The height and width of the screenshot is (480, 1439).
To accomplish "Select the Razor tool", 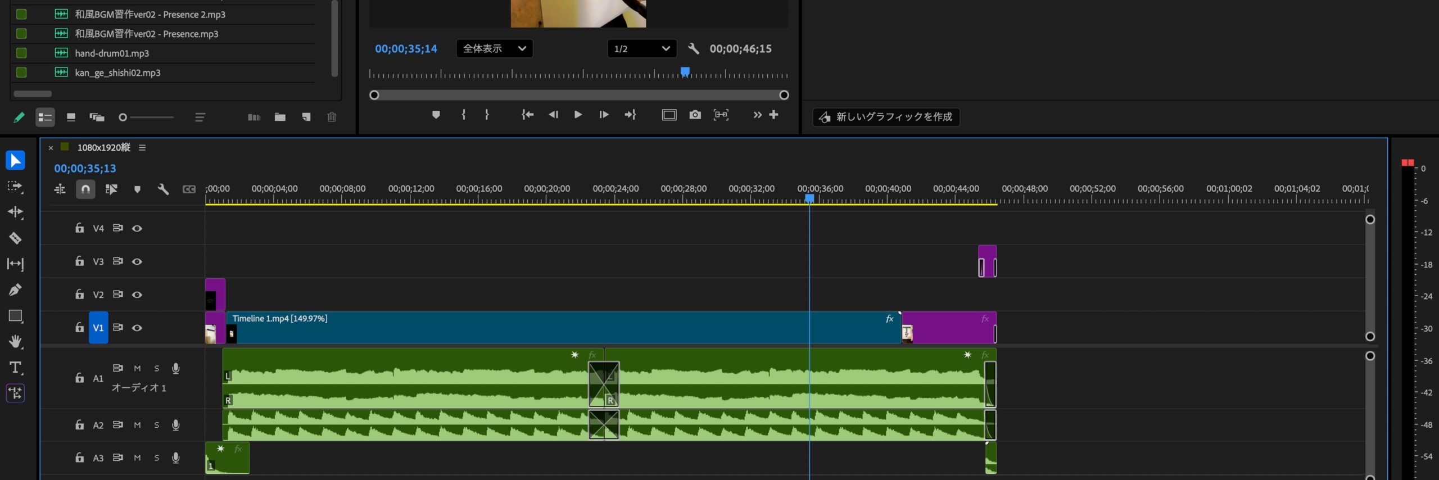I will click(15, 238).
